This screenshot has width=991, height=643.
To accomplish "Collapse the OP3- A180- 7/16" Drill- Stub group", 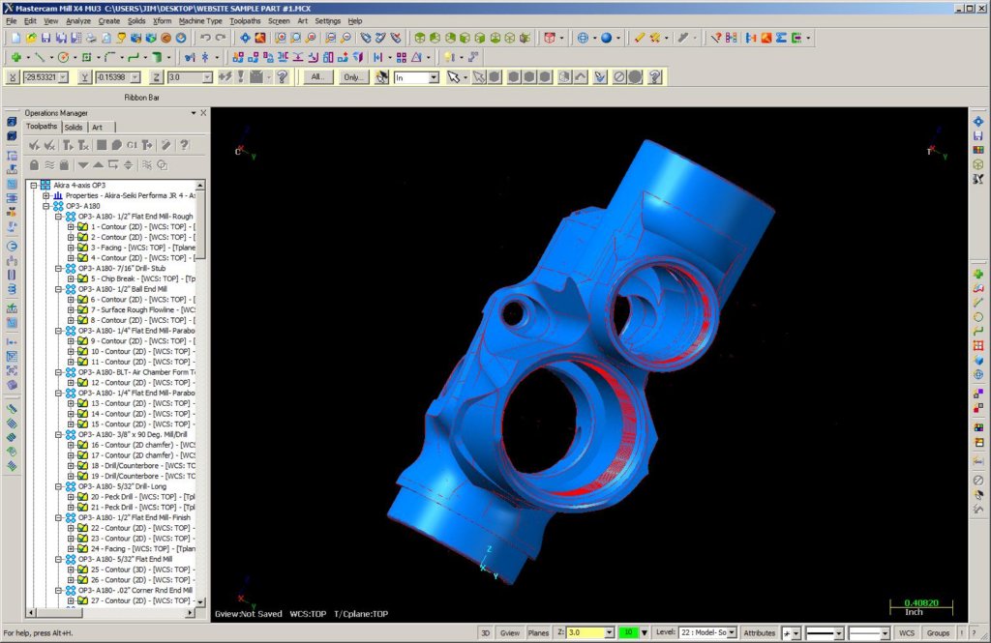I will 58,269.
